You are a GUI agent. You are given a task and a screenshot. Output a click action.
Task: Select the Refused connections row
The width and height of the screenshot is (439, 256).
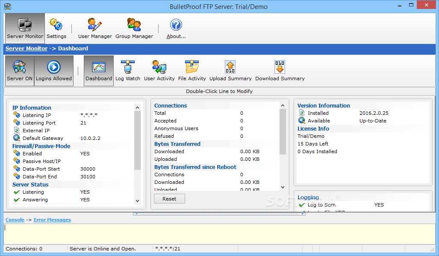point(216,136)
